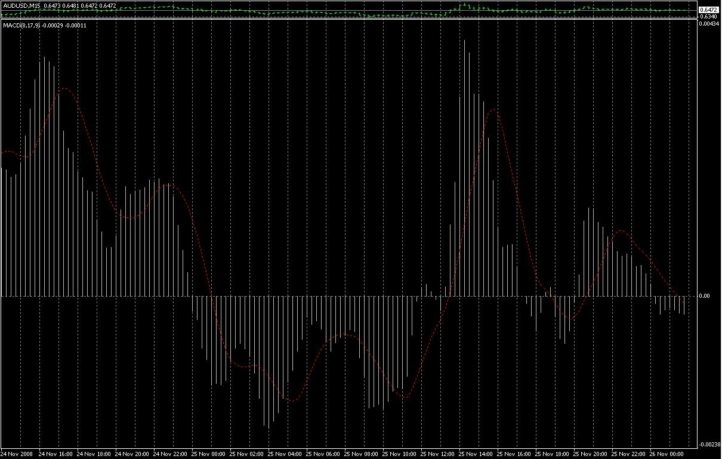This screenshot has height=459, width=722.
Task: Click the 24 Nov 22:00 time label
Action: click(170, 454)
